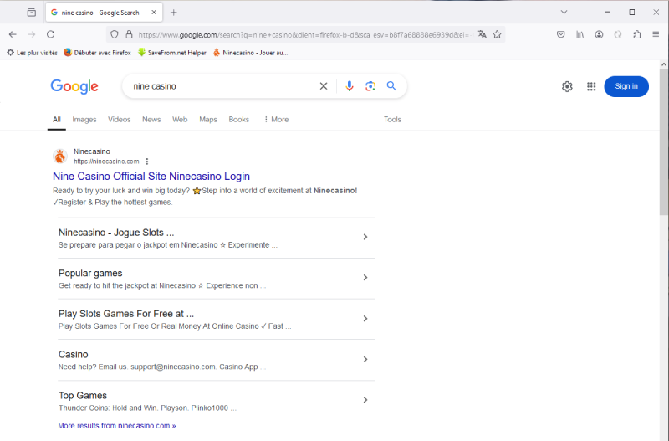Open the list all tabs dropdown

564,12
